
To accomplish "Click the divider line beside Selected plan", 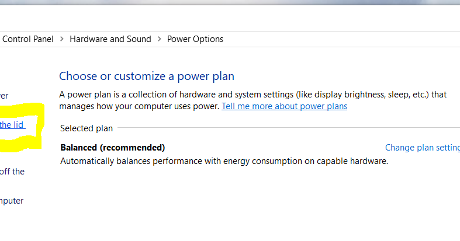I will pyautogui.click(x=289, y=128).
